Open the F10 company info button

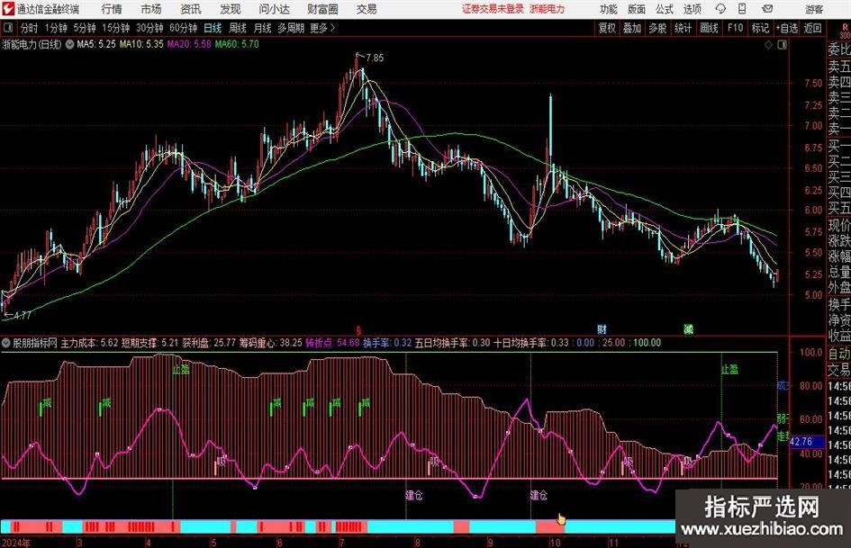coord(735,28)
